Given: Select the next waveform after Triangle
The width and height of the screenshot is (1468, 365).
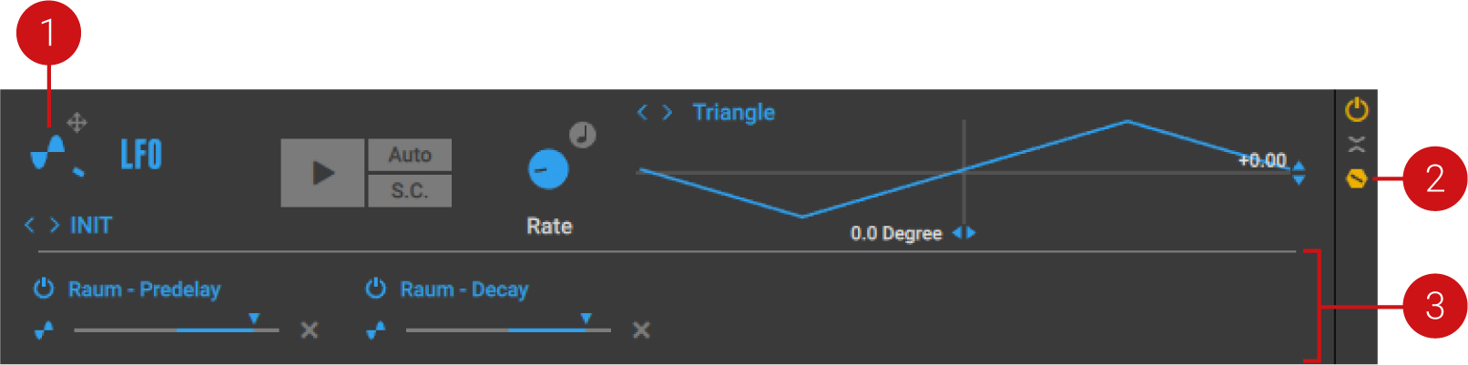Looking at the screenshot, I should point(668,112).
